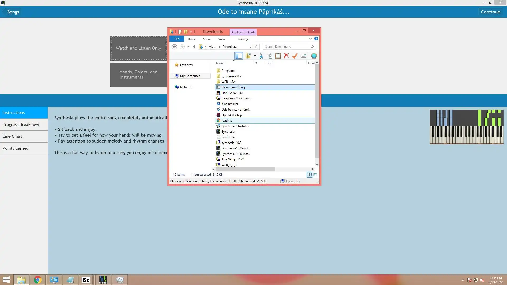The width and height of the screenshot is (507, 285).
Task: Click the horizontal scrollbar of file list
Action: click(245, 169)
